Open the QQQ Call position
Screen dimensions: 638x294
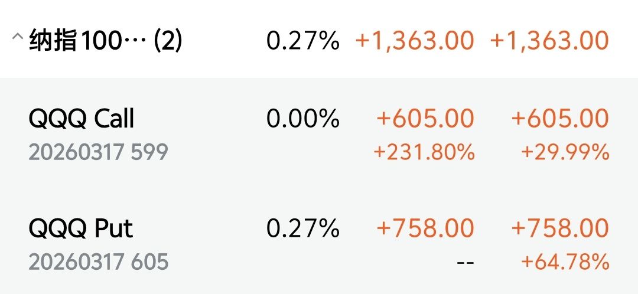(x=82, y=119)
